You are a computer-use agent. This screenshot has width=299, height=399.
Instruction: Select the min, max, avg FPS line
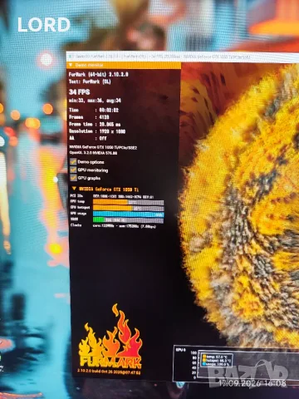tap(95, 101)
